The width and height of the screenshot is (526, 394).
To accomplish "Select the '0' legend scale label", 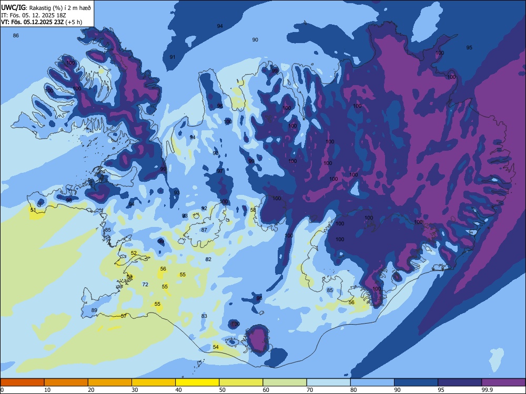I will pyautogui.click(x=2, y=390).
